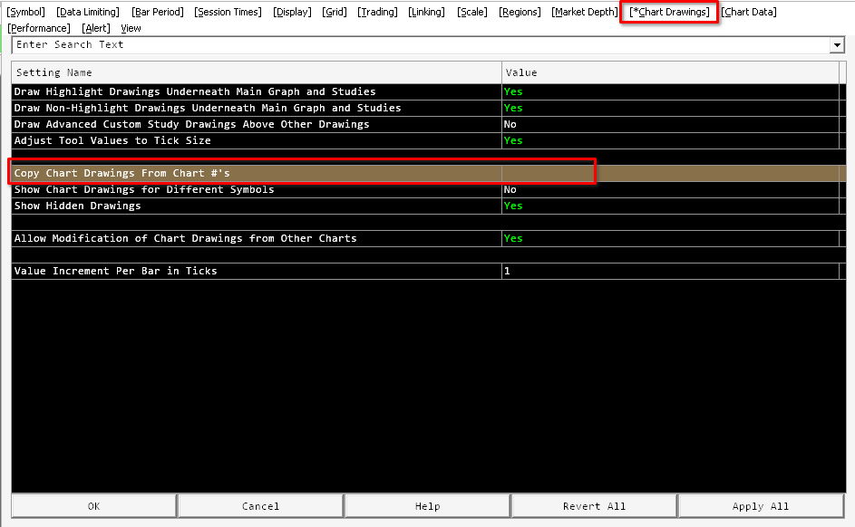Screen dimensions: 855x527
Task: Toggle Yes value for Adjust Tool Values
Action: (670, 140)
